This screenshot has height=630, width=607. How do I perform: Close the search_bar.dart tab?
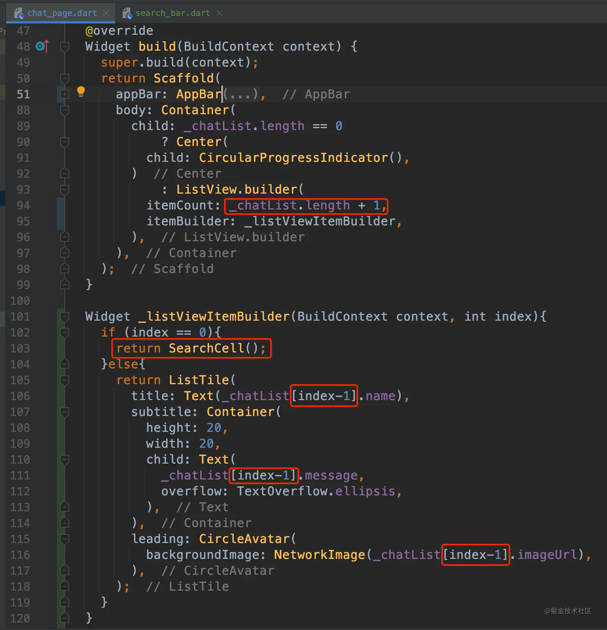pyautogui.click(x=219, y=13)
